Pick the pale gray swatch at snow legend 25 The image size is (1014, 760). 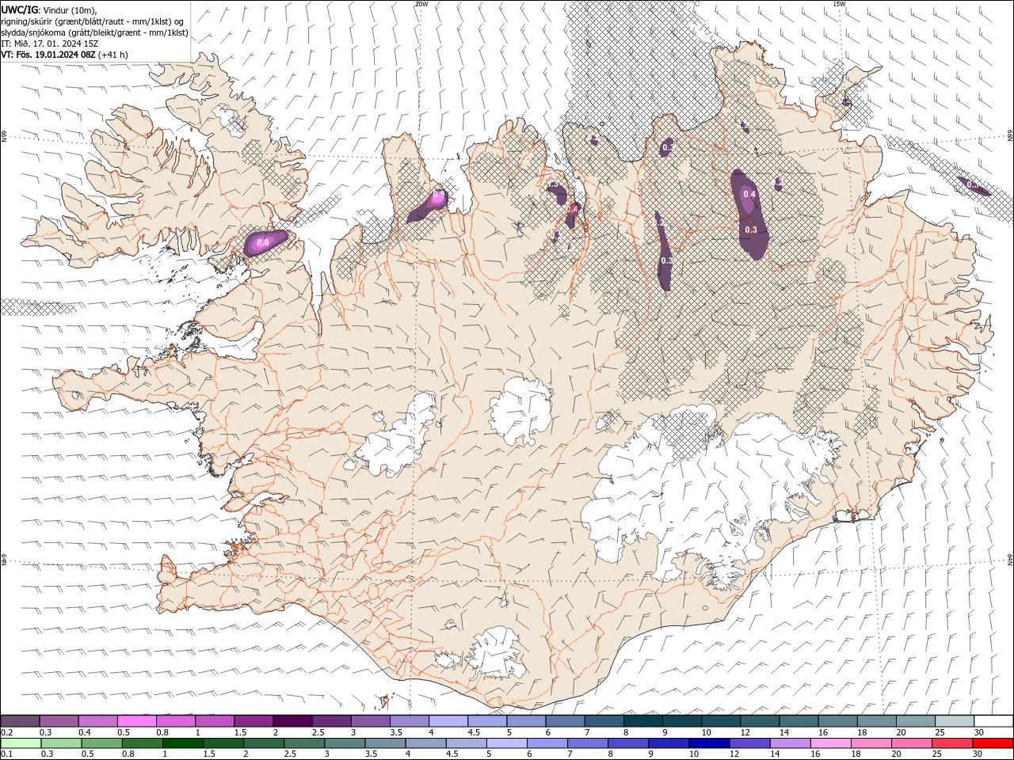point(955,720)
